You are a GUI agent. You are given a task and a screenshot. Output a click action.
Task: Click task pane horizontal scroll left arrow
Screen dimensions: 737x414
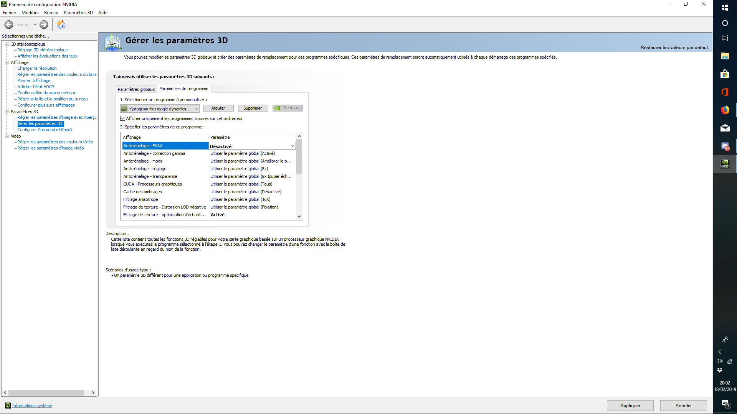pos(5,393)
